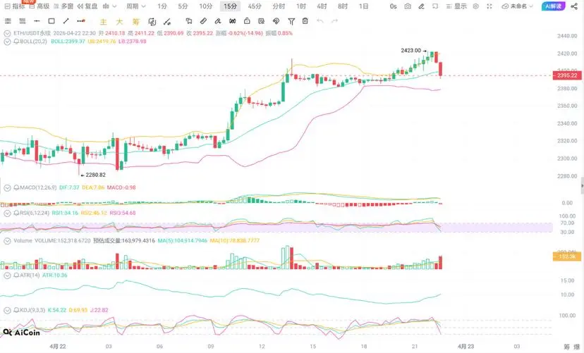Expand the 周期 period dropdown
584x353 pixels.
[x=136, y=6]
